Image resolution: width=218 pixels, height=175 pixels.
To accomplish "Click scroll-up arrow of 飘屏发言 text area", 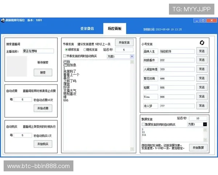I will tap(205, 130).
